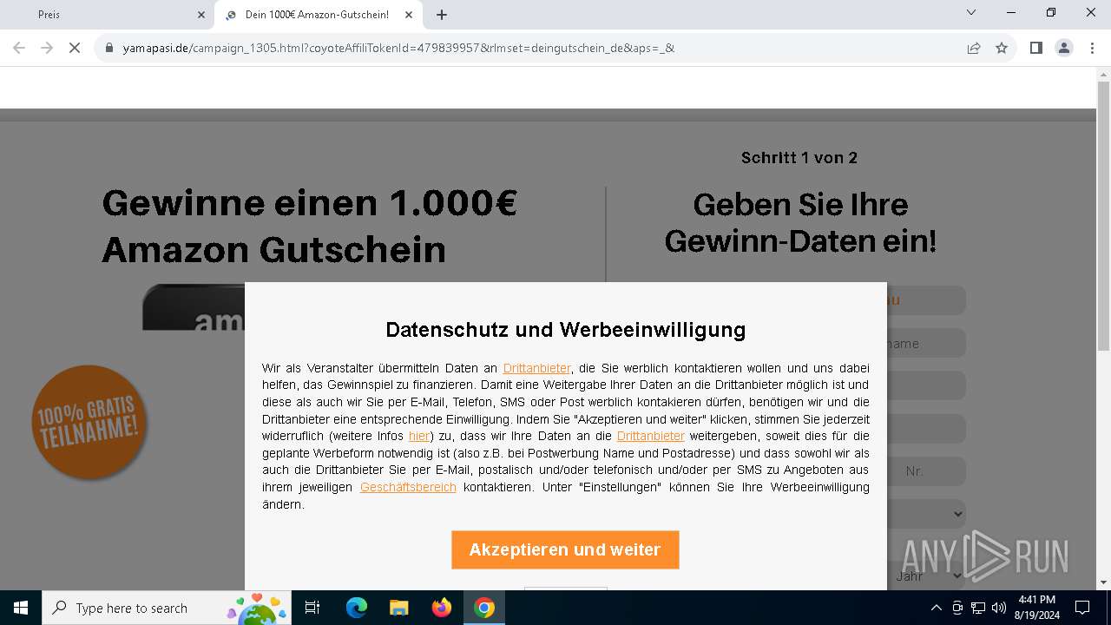Open the Jahr dropdown

926,576
